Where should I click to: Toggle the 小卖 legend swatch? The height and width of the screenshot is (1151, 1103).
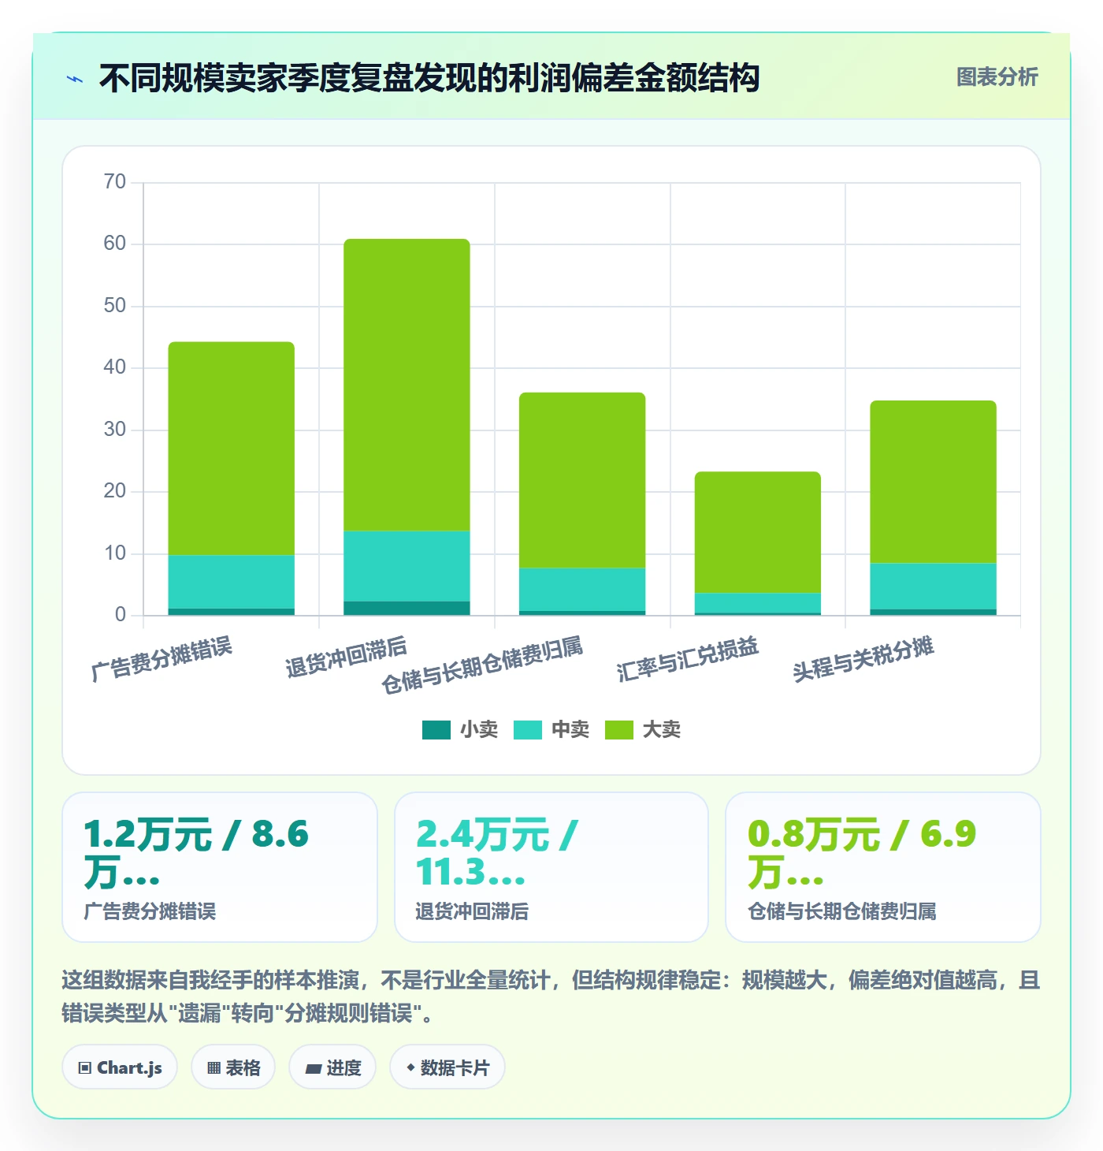pos(436,730)
